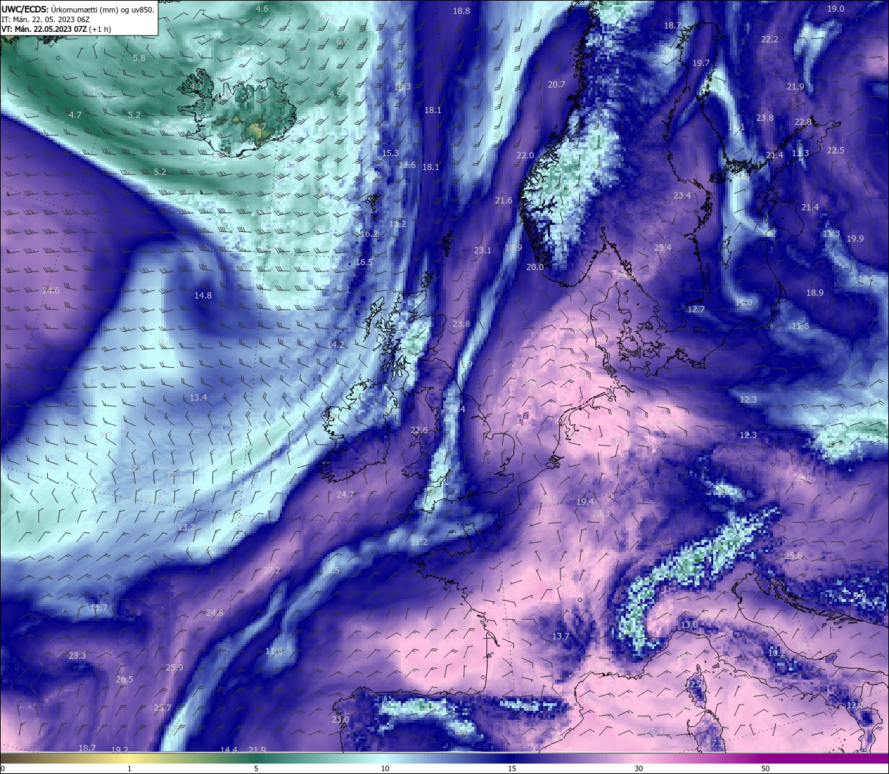Click the 11.7 value at left Atlantic
Viewport: 889px width, 774px height.
[x=99, y=608]
